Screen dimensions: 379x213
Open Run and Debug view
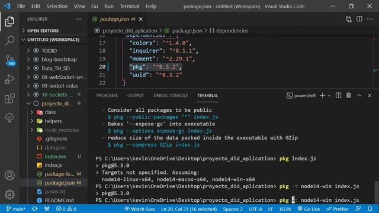9,79
